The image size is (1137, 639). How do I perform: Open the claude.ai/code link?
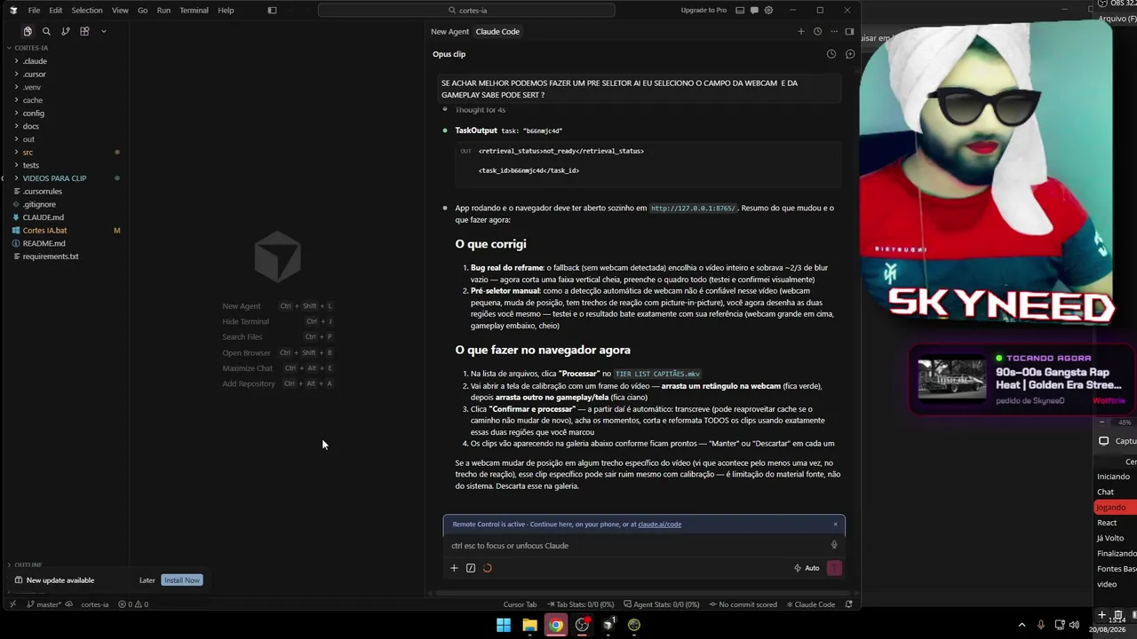[x=660, y=524]
